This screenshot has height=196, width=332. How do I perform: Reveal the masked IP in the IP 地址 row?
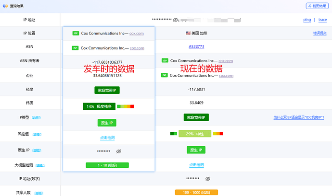coord(175,20)
